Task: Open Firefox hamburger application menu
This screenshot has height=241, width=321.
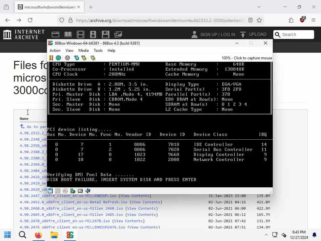Action: (x=313, y=20)
